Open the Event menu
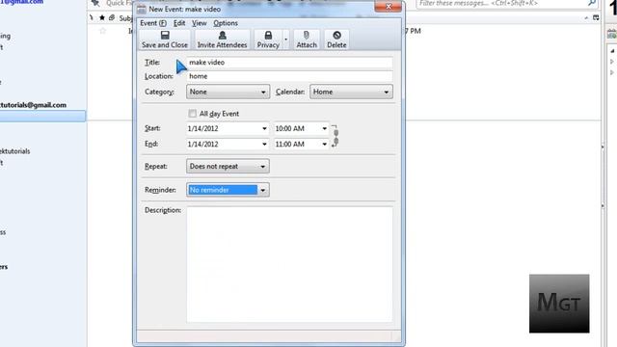This screenshot has width=617, height=347. pos(153,23)
